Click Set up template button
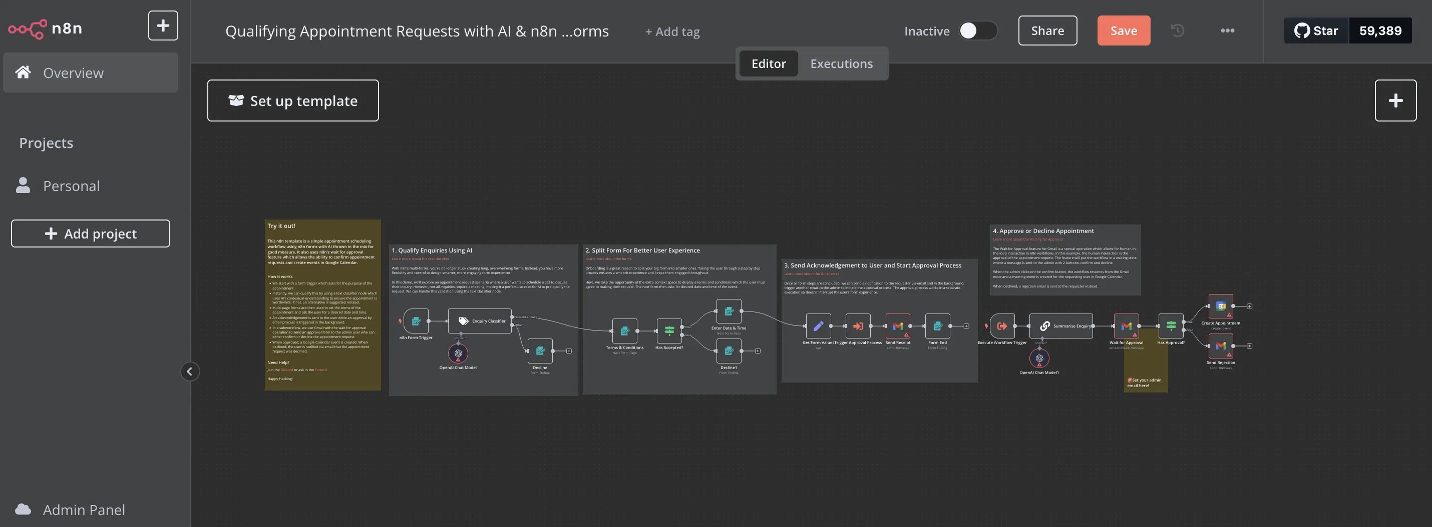 (293, 100)
